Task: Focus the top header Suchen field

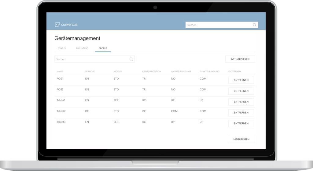Action: coord(222,25)
